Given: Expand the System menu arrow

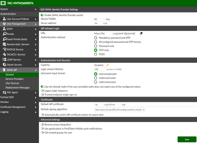Looking at the screenshot, I should pos(36,9).
